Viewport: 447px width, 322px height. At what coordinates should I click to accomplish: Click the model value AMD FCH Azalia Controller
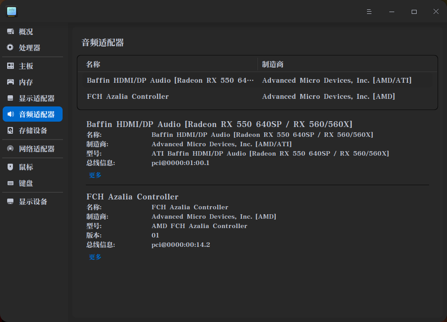[x=199, y=226]
